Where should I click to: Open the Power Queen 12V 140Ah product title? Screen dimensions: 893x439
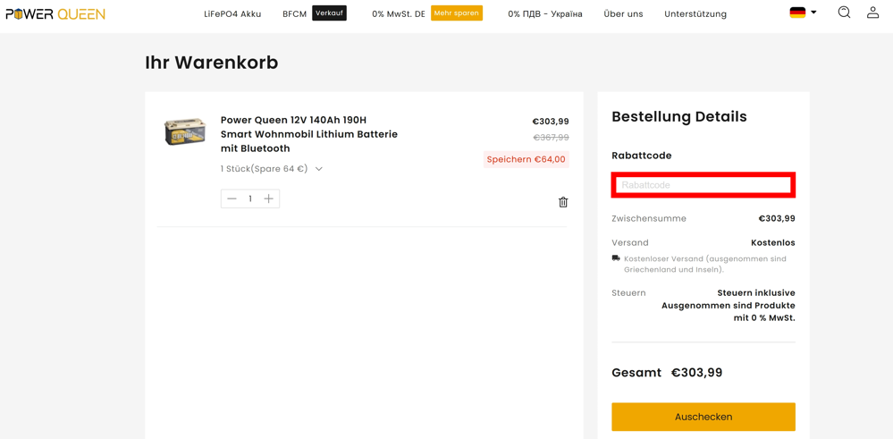tap(308, 134)
